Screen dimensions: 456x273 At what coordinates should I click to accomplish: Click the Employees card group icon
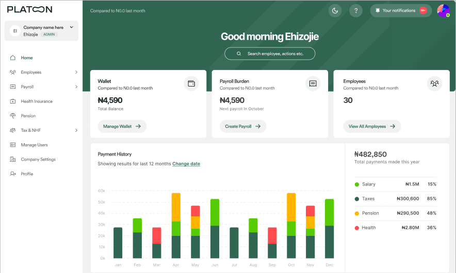pyautogui.click(x=434, y=83)
